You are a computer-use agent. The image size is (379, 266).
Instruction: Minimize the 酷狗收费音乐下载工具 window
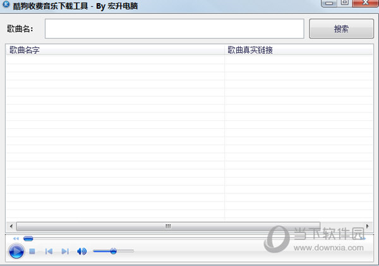(x=329, y=3)
